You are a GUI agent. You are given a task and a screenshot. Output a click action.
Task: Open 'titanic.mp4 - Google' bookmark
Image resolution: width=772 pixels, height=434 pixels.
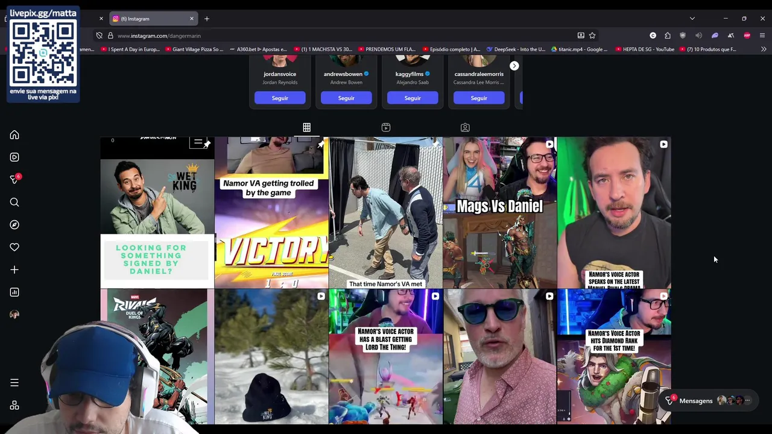580,49
